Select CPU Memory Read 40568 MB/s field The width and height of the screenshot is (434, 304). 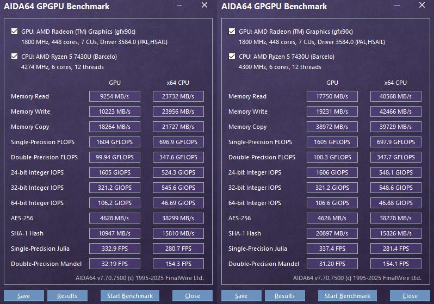(x=396, y=96)
